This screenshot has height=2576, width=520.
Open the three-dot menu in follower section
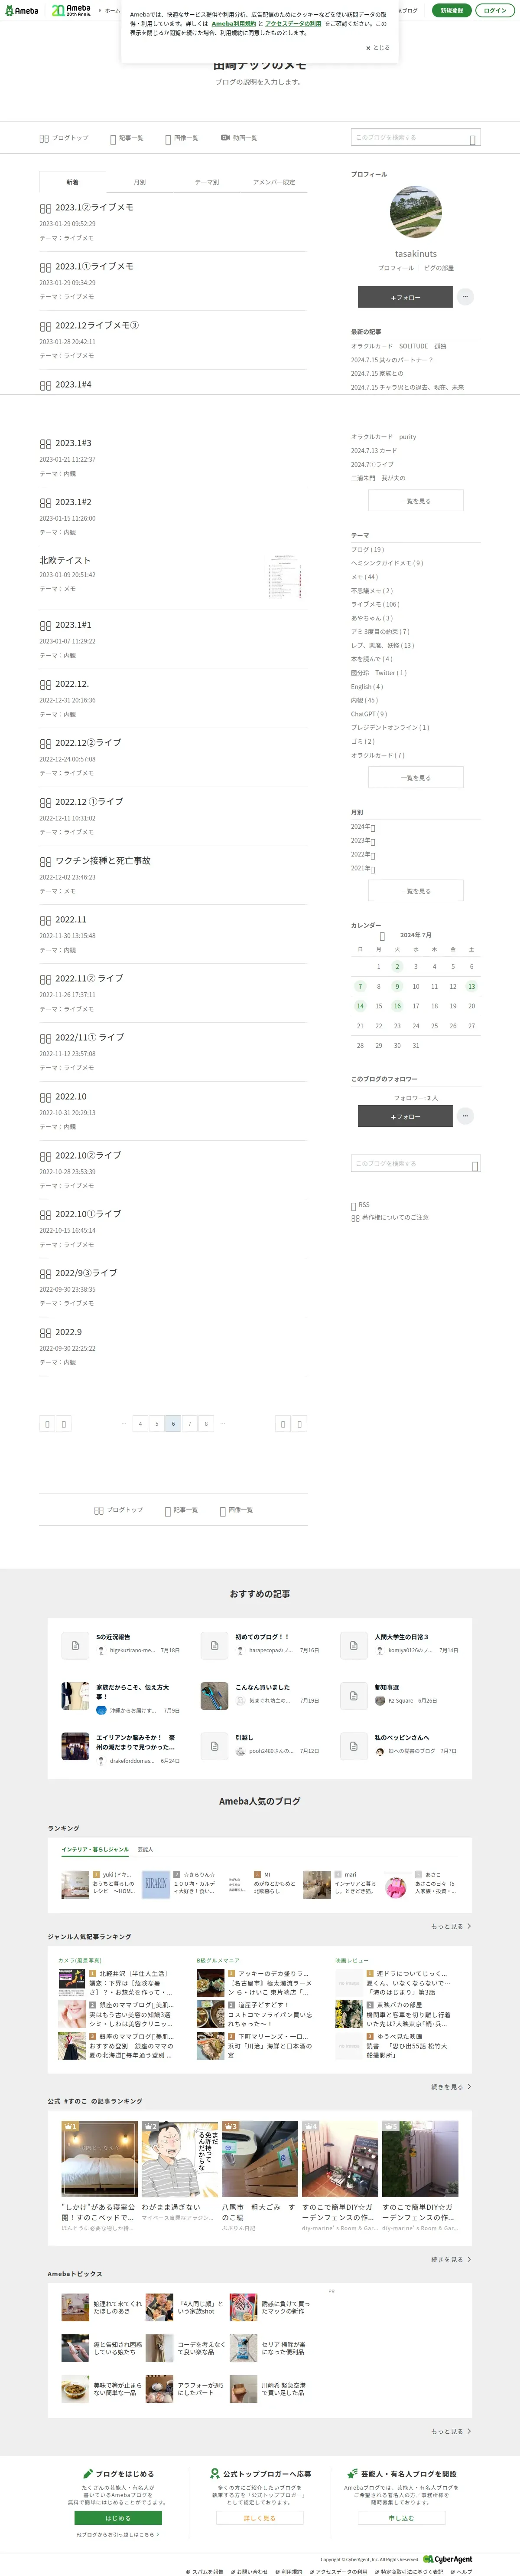(x=465, y=1116)
